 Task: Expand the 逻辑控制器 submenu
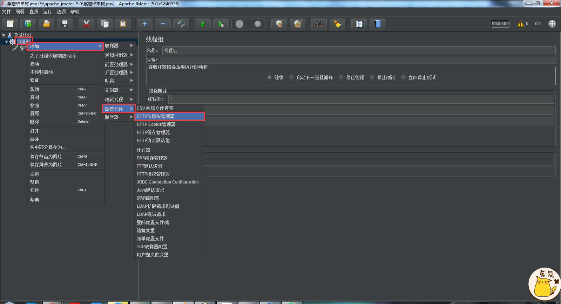point(119,55)
